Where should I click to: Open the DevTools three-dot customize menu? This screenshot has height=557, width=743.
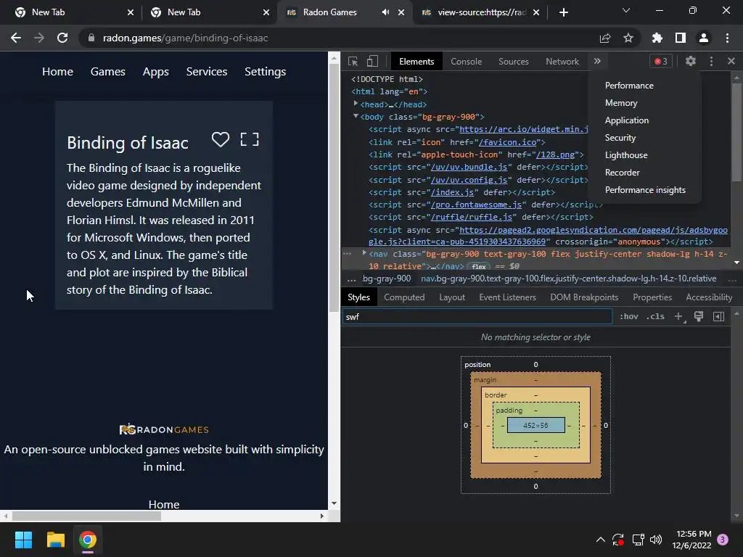tap(711, 61)
